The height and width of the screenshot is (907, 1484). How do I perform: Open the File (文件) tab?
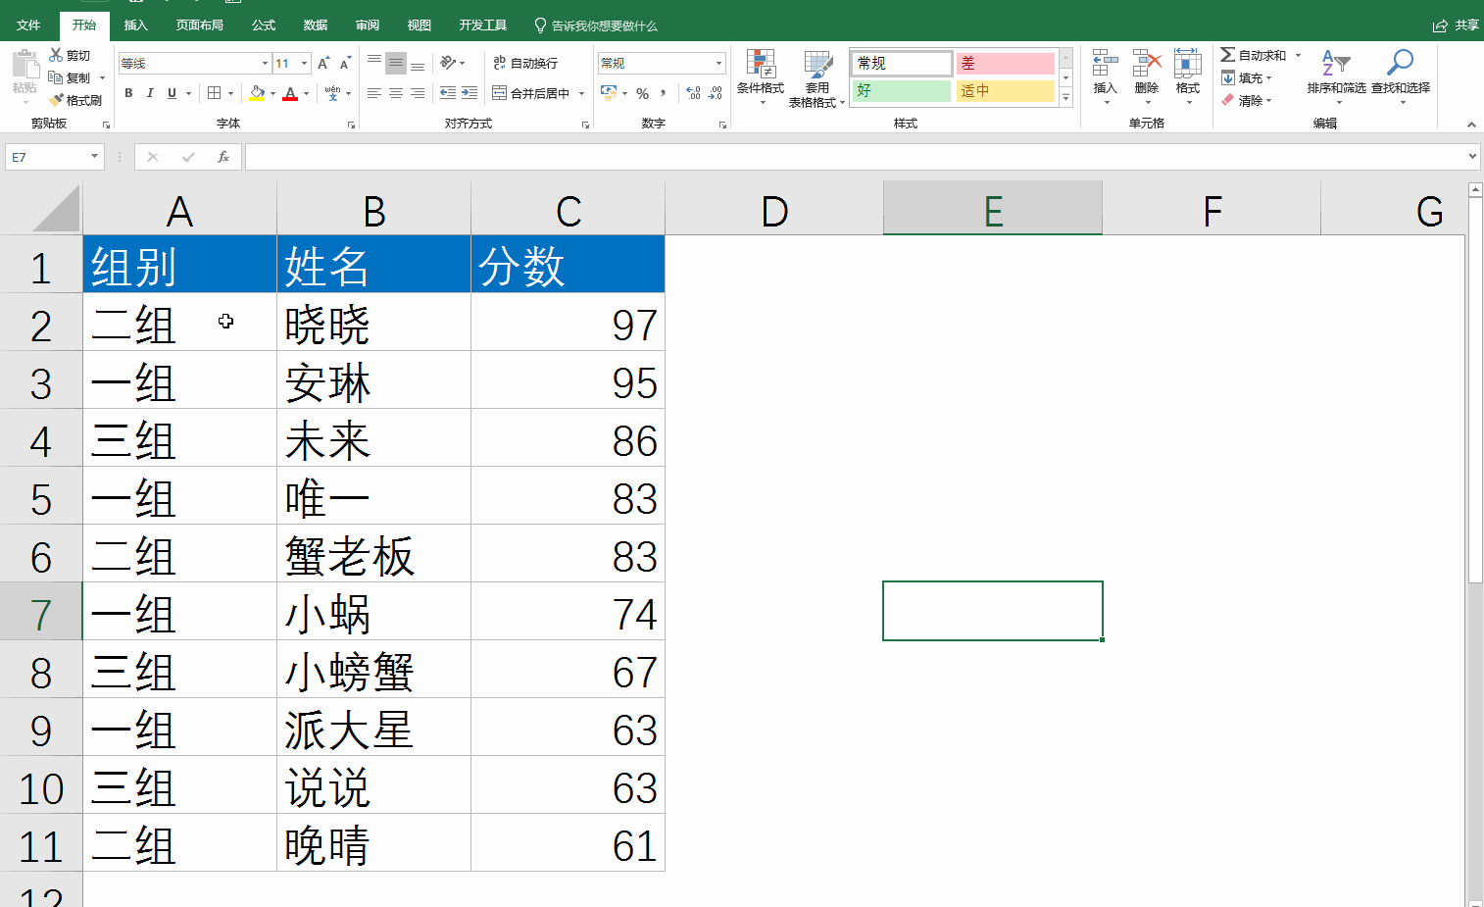[28, 25]
